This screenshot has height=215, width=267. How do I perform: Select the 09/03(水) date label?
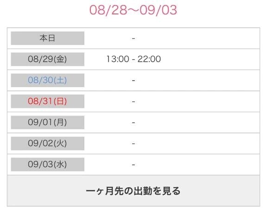(47, 164)
